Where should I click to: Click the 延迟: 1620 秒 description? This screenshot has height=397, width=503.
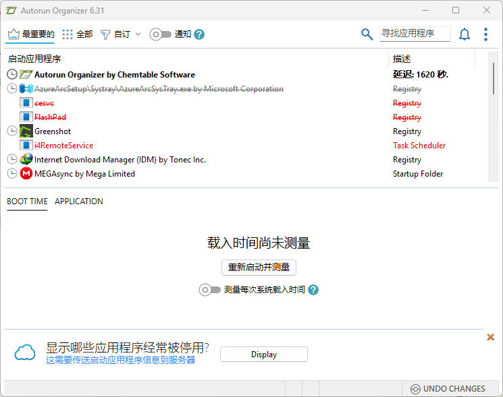(x=421, y=75)
